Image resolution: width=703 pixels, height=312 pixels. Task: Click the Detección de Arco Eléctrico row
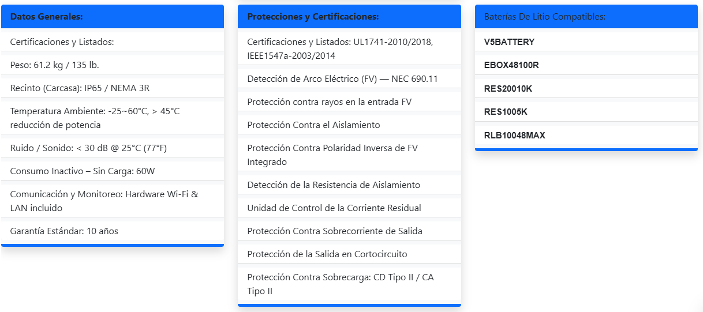point(342,79)
